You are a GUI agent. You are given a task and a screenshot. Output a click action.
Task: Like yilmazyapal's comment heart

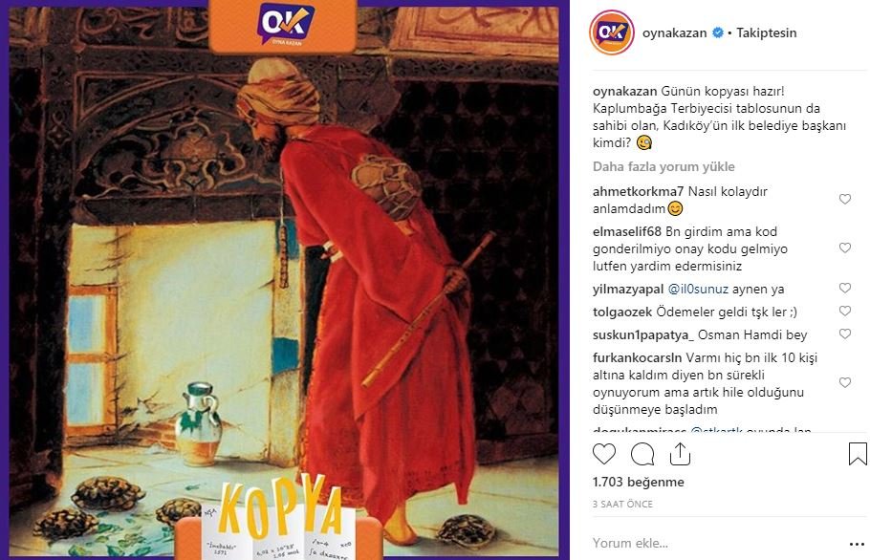(845, 288)
